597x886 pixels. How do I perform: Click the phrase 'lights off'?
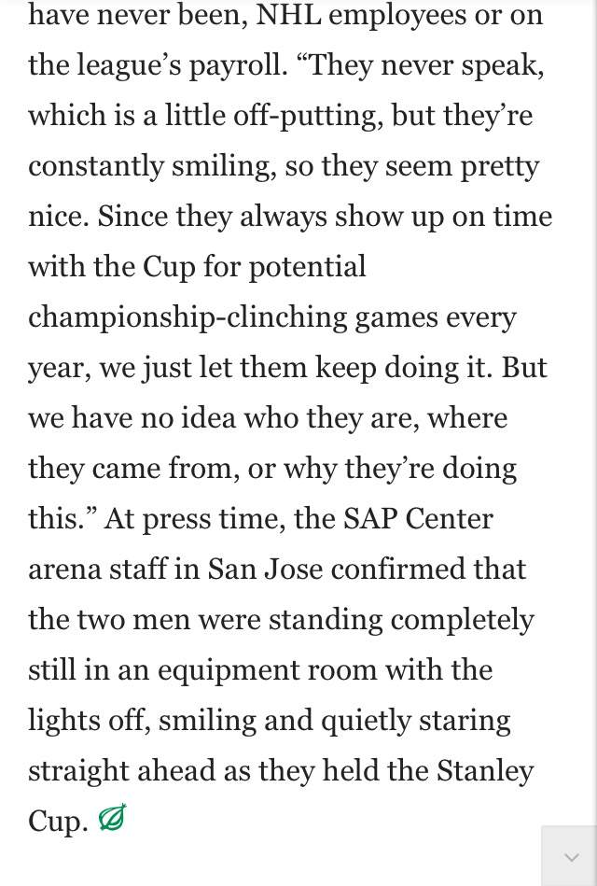90,721
